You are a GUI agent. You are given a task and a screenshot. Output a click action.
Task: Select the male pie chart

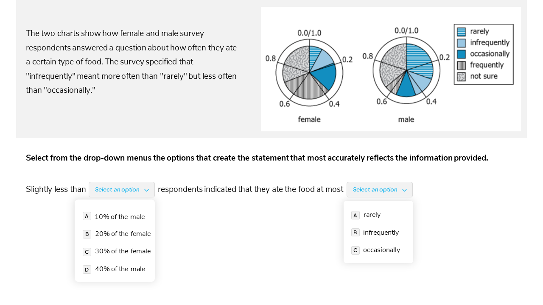tap(406, 71)
